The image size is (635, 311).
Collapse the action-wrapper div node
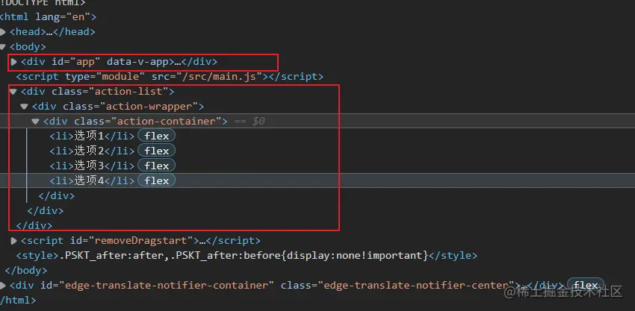(x=25, y=107)
